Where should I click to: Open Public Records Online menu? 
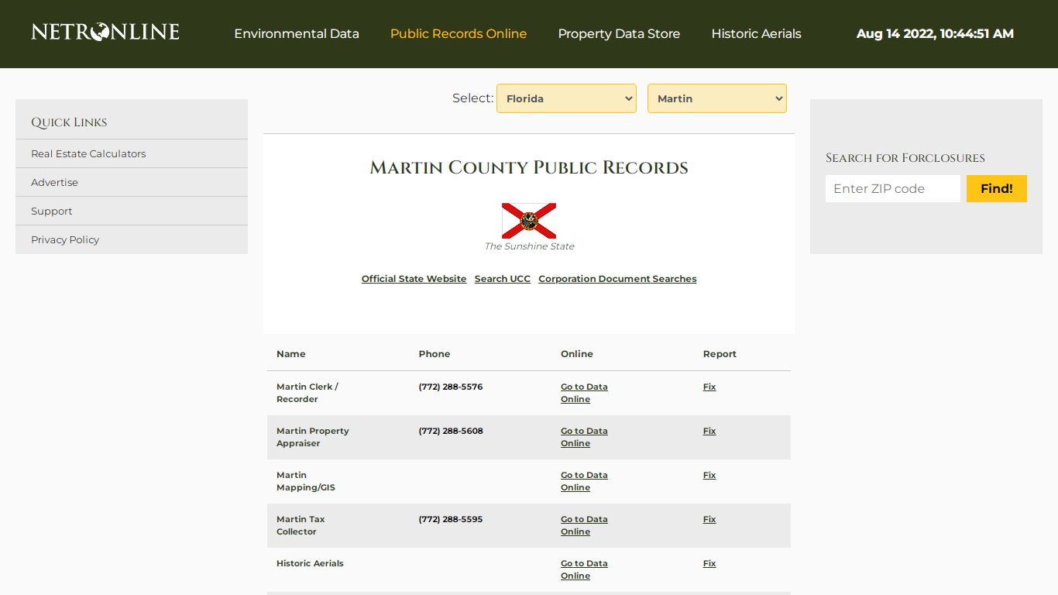[x=459, y=34]
